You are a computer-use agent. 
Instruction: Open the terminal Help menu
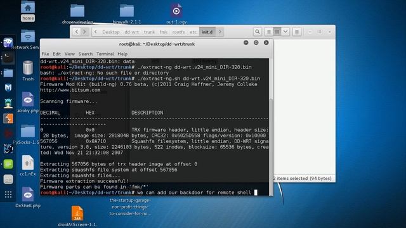click(122, 54)
